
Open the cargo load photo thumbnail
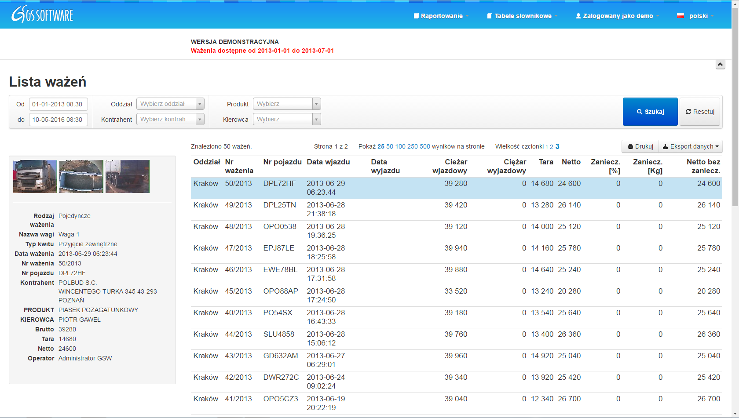(81, 176)
